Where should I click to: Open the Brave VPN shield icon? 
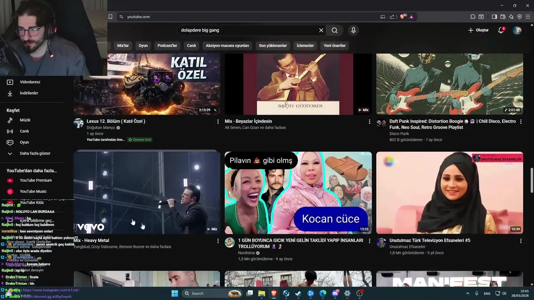(x=519, y=17)
